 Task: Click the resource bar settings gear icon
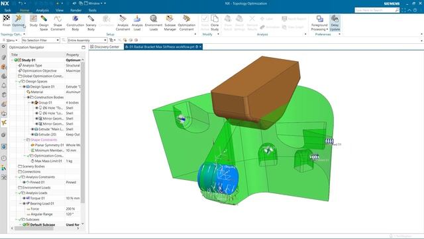3,46
